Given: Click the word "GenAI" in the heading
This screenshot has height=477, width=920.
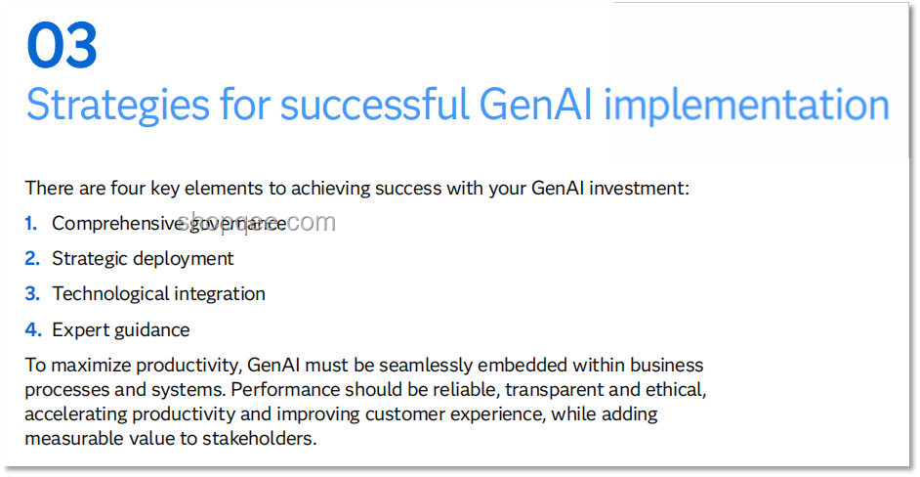Looking at the screenshot, I should click(x=535, y=106).
